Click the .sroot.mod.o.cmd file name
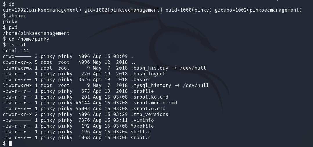The width and height of the screenshot is (313, 147). coord(154,103)
